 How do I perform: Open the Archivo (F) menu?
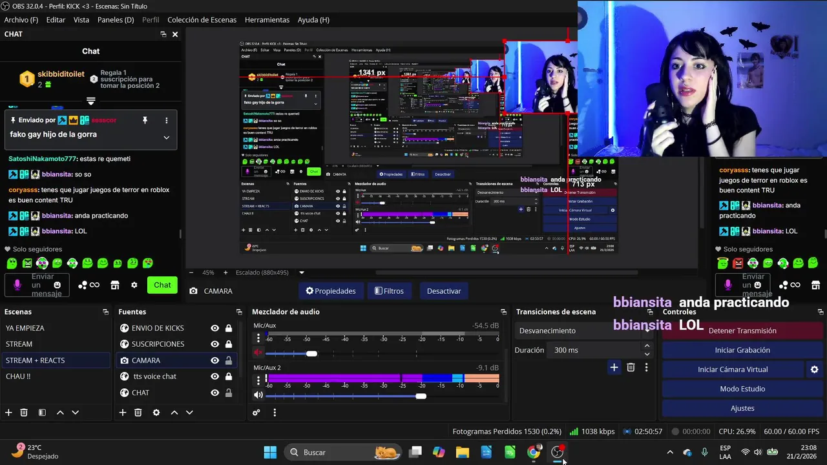click(21, 20)
